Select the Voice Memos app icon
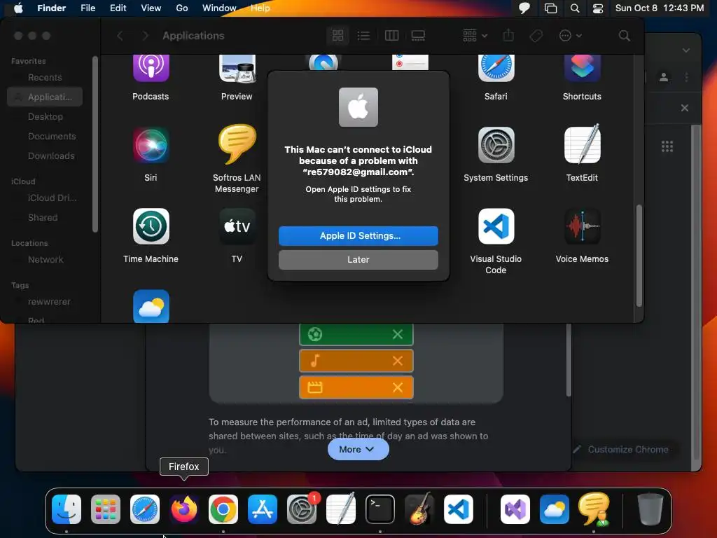717x538 pixels. pos(582,226)
